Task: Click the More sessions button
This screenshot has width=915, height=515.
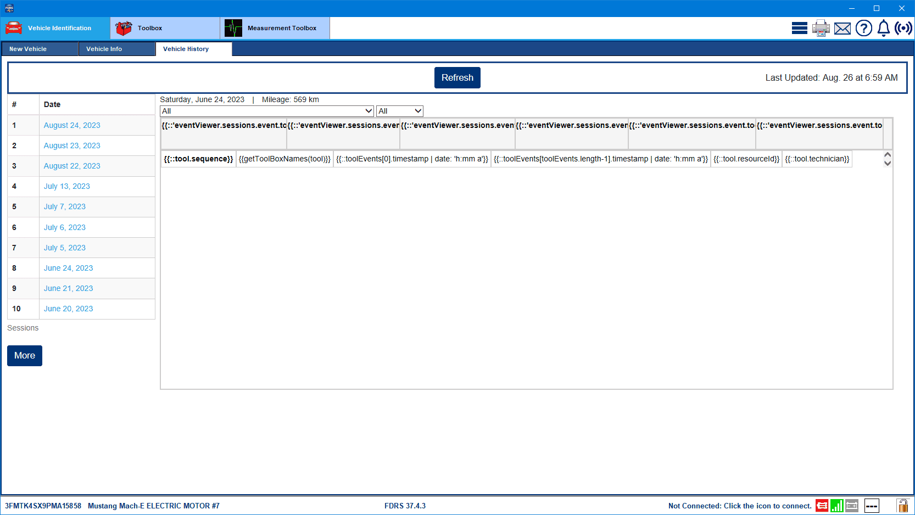Action: coord(25,356)
